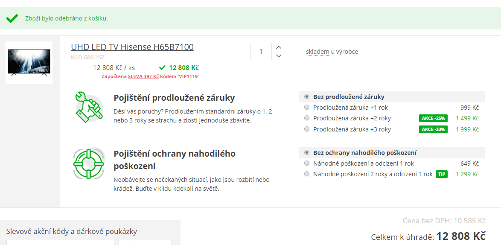Select 'Prodloužená záruka +2 roky' radio option
Image resolution: width=501 pixels, height=245 pixels.
click(307, 119)
